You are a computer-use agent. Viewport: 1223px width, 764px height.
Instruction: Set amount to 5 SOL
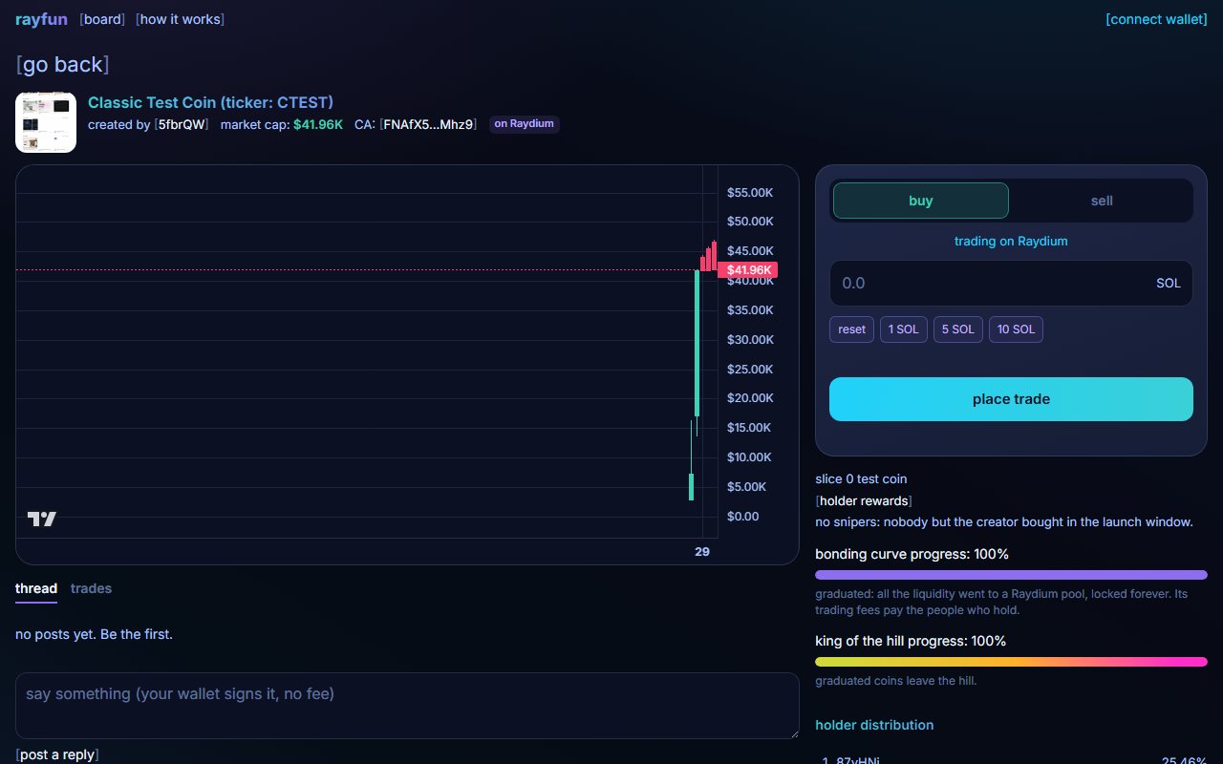coord(958,329)
